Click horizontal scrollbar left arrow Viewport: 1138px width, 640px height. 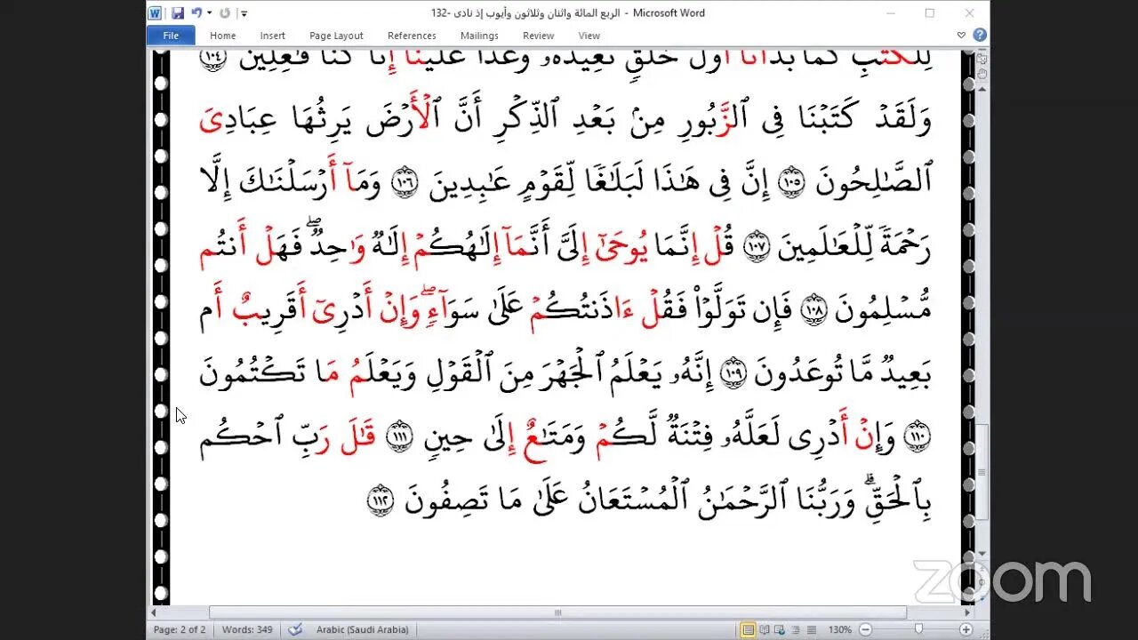click(x=155, y=612)
